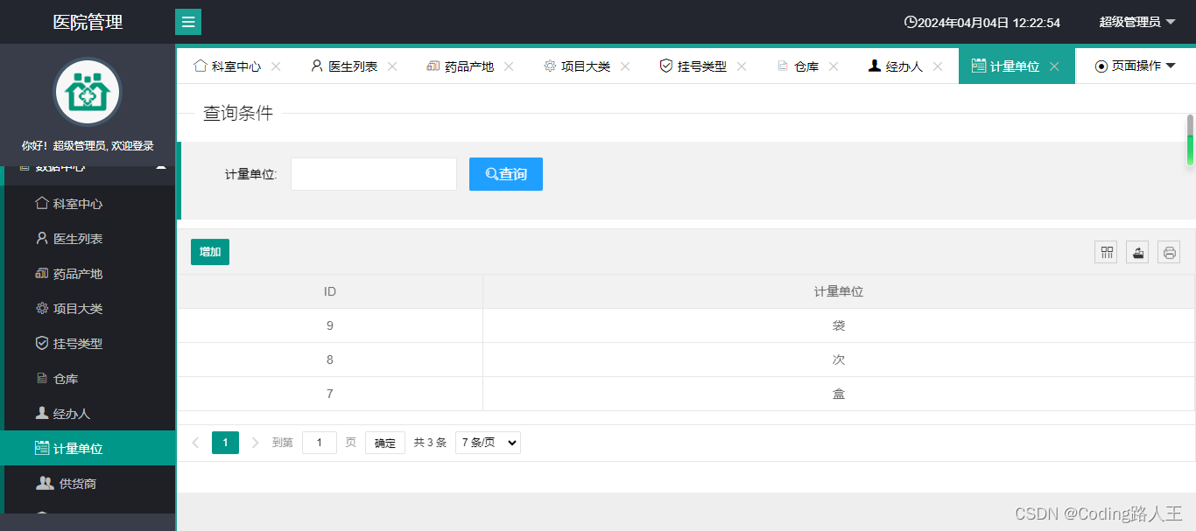Select the table cell 盒
This screenshot has height=531, width=1196.
click(839, 394)
